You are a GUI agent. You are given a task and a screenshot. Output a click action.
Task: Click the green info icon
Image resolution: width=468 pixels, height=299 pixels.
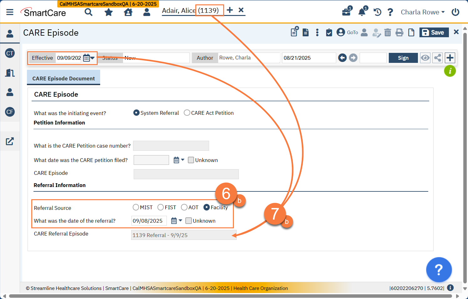[450, 71]
